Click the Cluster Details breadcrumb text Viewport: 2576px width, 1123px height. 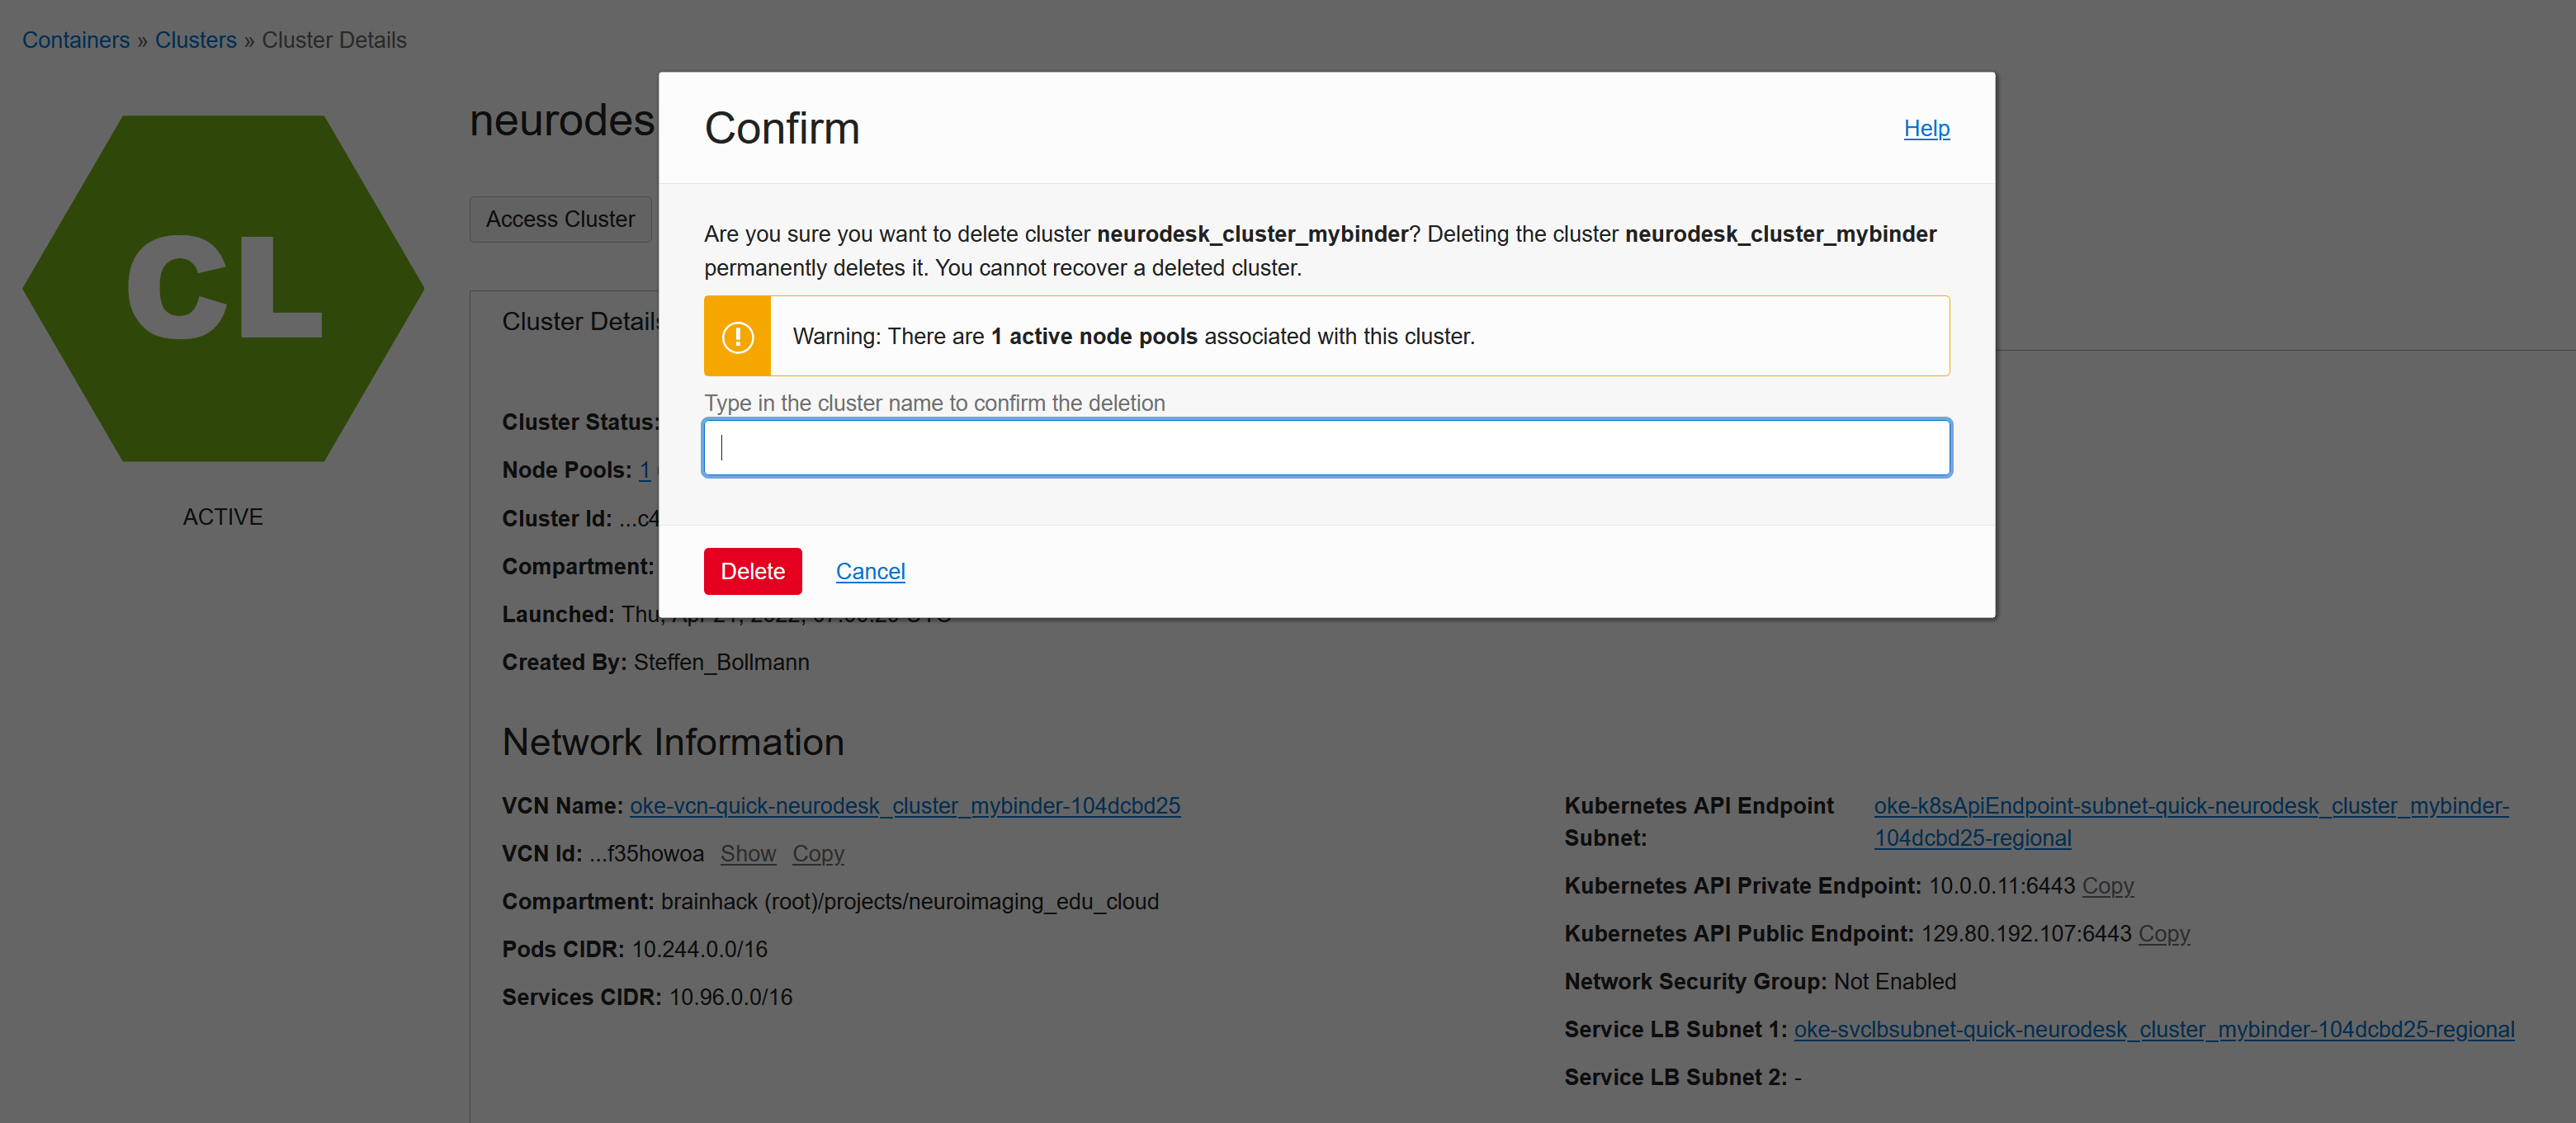pos(334,40)
